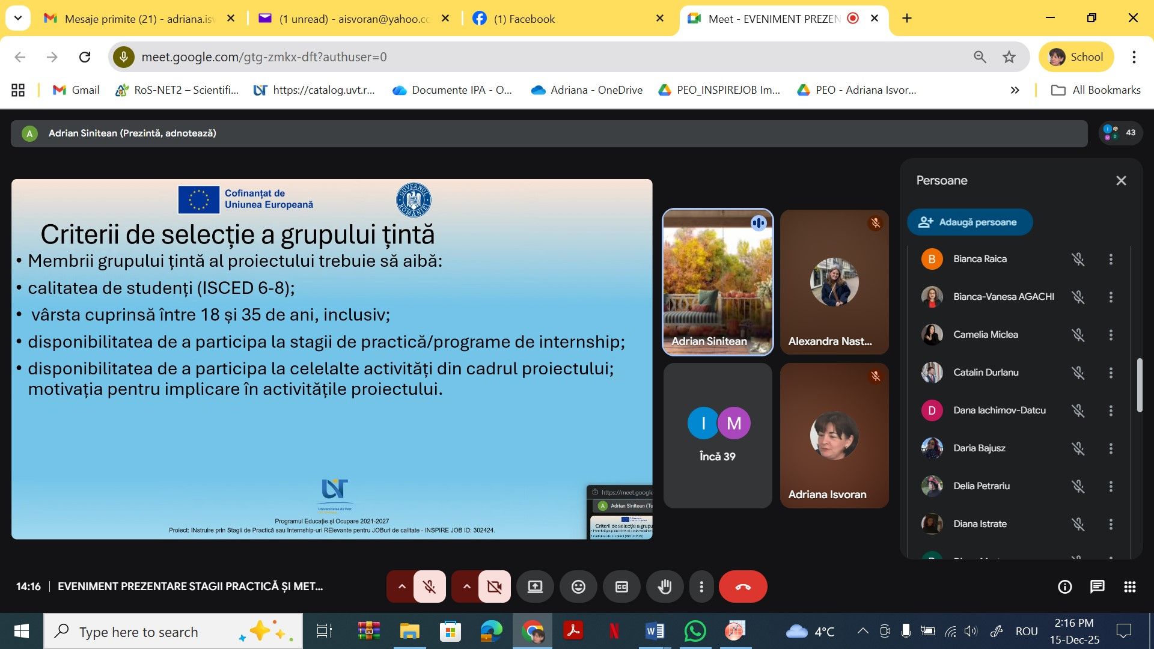
Task: Click the Adaugă persoane button
Action: click(969, 222)
